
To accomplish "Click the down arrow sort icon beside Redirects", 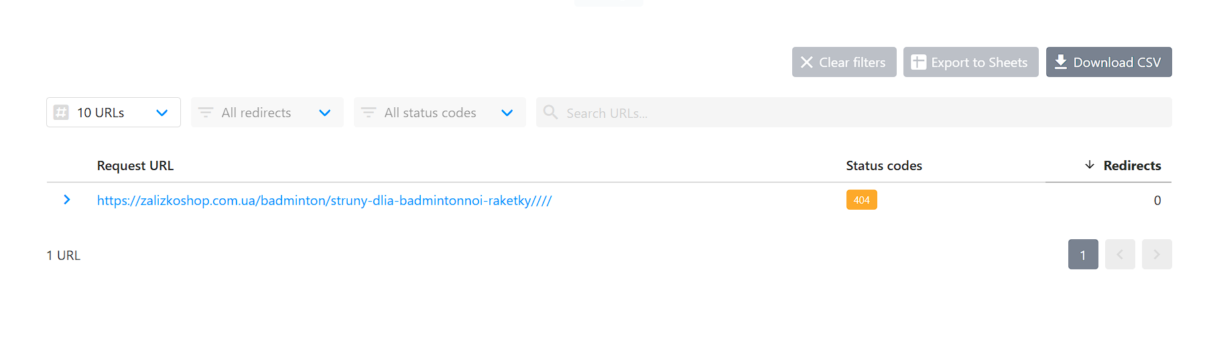I will 1090,165.
